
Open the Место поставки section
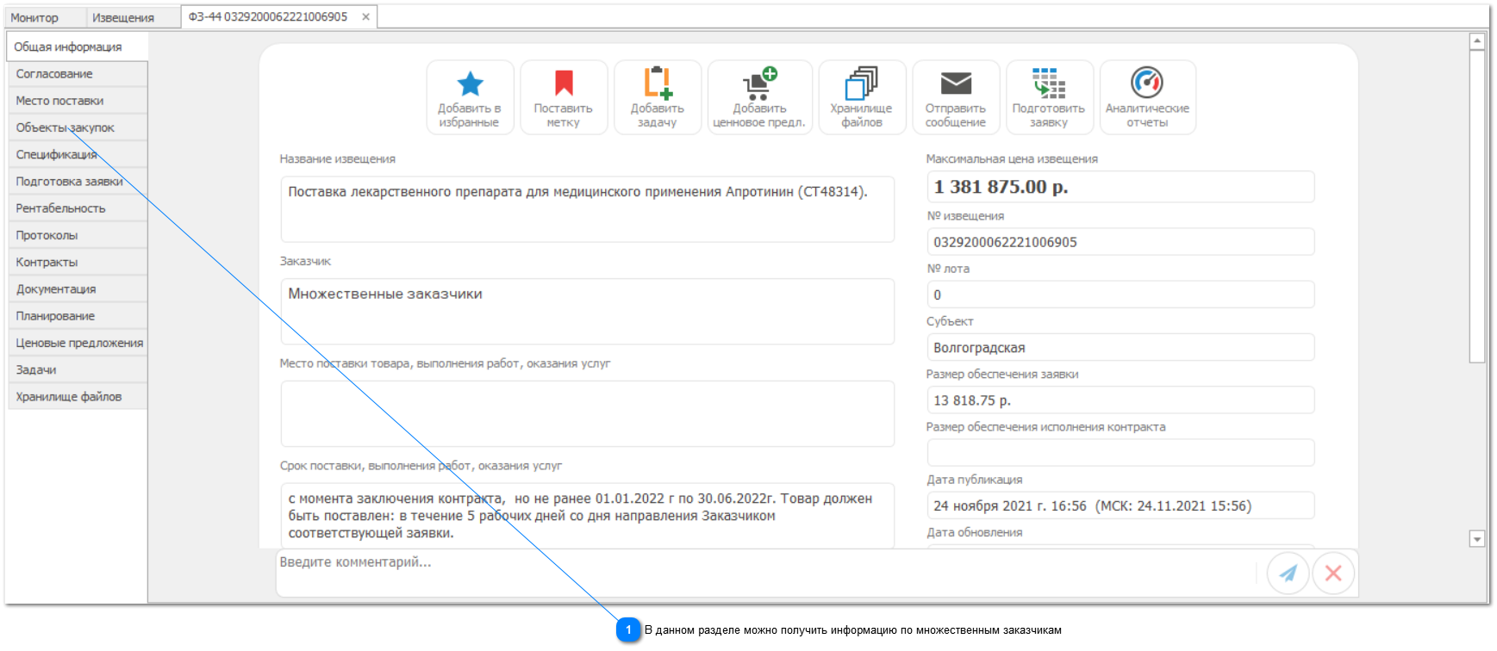[78, 101]
